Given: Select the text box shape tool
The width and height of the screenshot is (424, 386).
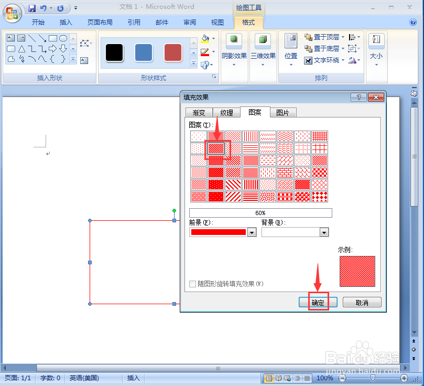Looking at the screenshot, I should [x=10, y=38].
